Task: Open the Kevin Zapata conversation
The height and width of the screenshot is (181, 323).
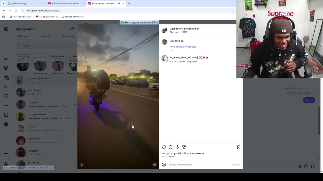Action: coord(45,92)
